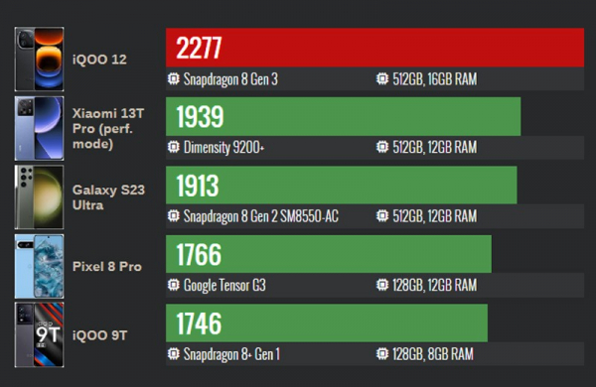This screenshot has height=387, width=596.
Task: Click the Xiaomi 13T Pro (perf. mode) label
Action: click(108, 128)
